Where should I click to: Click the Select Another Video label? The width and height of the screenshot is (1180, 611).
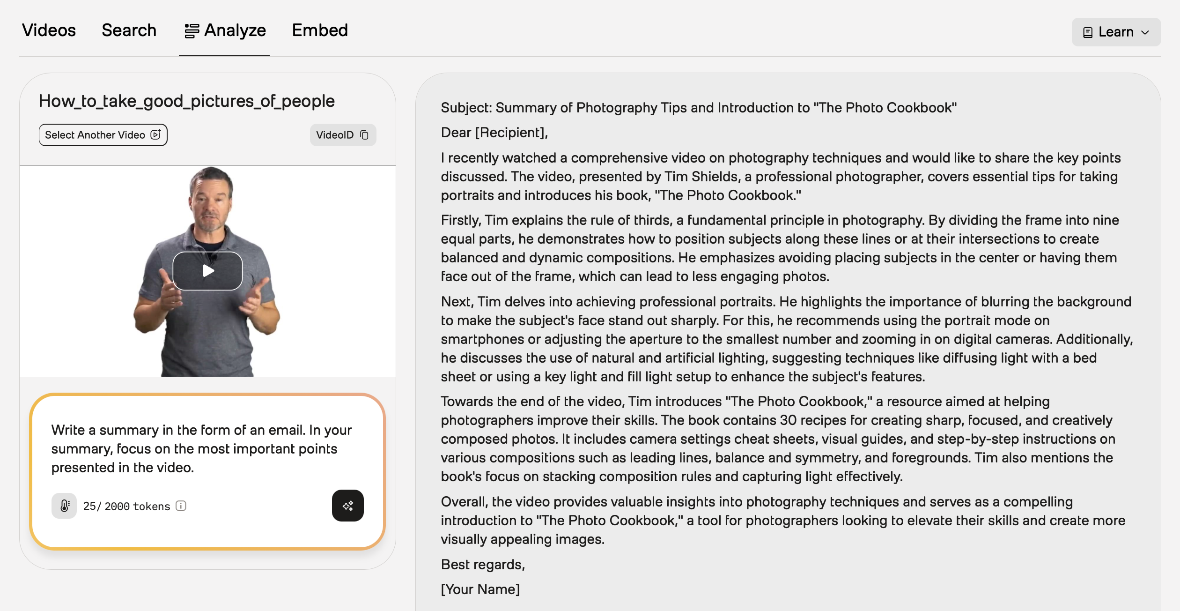(95, 135)
